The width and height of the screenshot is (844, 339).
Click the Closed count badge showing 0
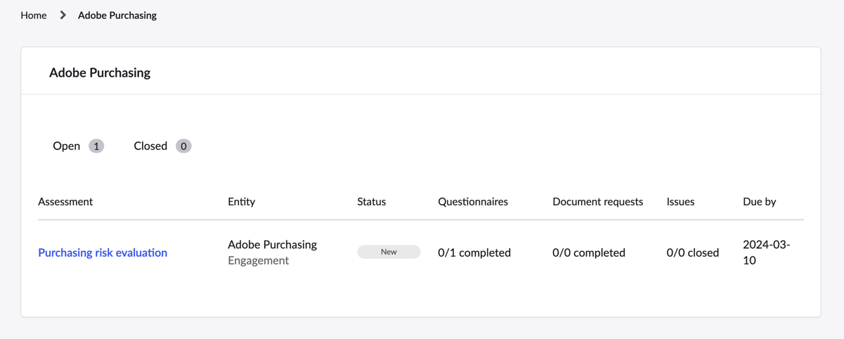point(183,146)
